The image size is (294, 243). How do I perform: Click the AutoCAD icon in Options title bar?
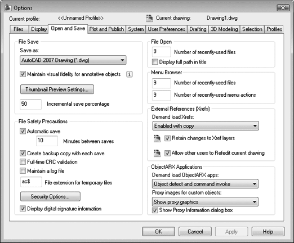pyautogui.click(x=8, y=8)
